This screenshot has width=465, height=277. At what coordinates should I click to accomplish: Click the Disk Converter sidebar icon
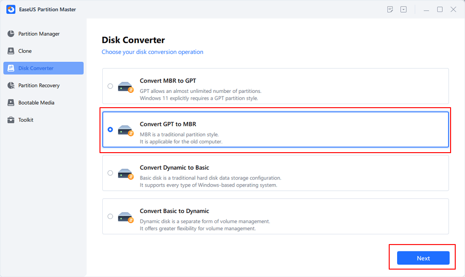click(x=11, y=68)
